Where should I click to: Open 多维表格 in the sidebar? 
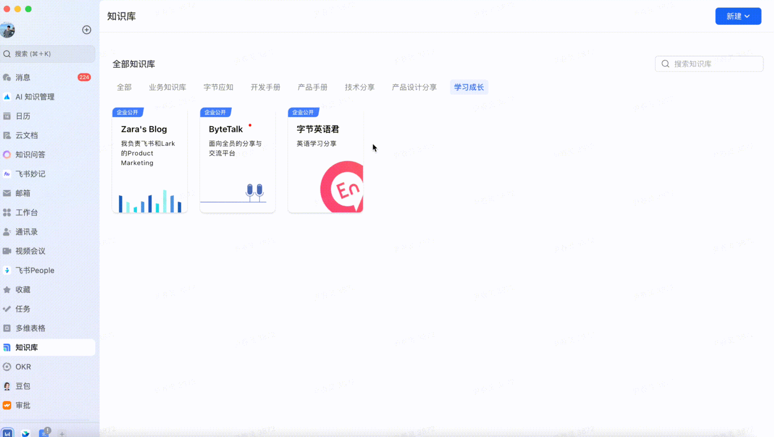pyautogui.click(x=48, y=328)
